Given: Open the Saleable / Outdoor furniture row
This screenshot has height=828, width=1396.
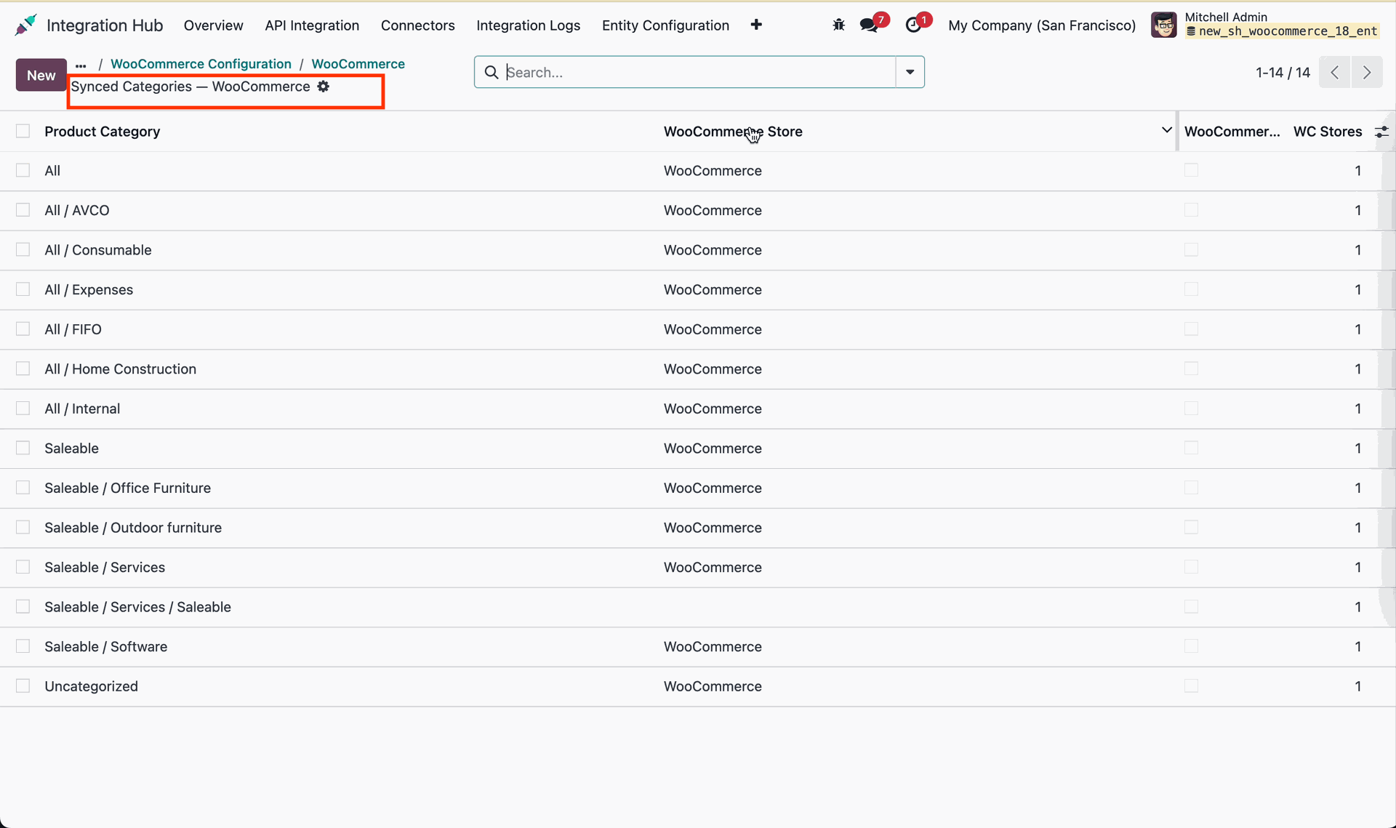Looking at the screenshot, I should (x=698, y=527).
